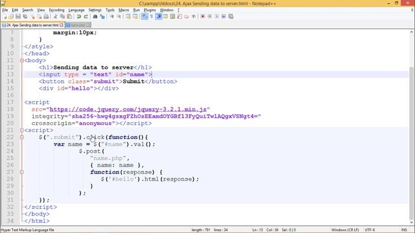This screenshot has height=233, width=415.
Task: Close the name.php tab
Action: (x=88, y=25)
